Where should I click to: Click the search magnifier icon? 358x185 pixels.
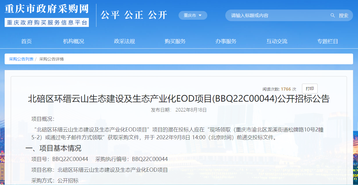[x=333, y=15]
